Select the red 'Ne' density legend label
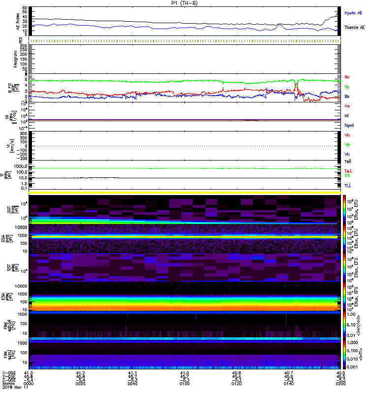The height and width of the screenshot is (394, 369). coord(347,106)
